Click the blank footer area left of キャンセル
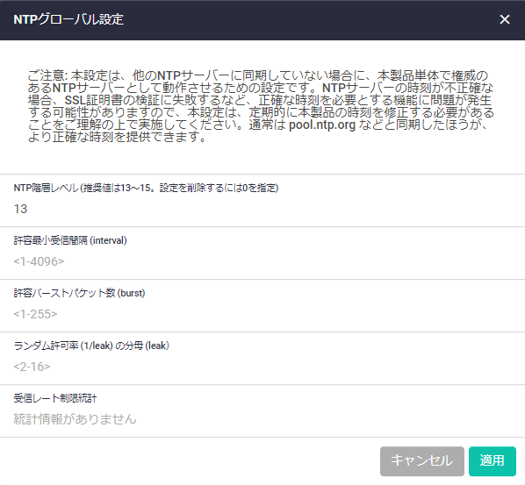Image resolution: width=525 pixels, height=485 pixels. 188,461
